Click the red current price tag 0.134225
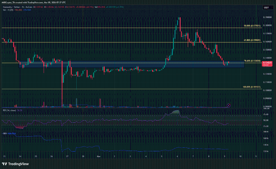276x169 pixels. click(267, 64)
